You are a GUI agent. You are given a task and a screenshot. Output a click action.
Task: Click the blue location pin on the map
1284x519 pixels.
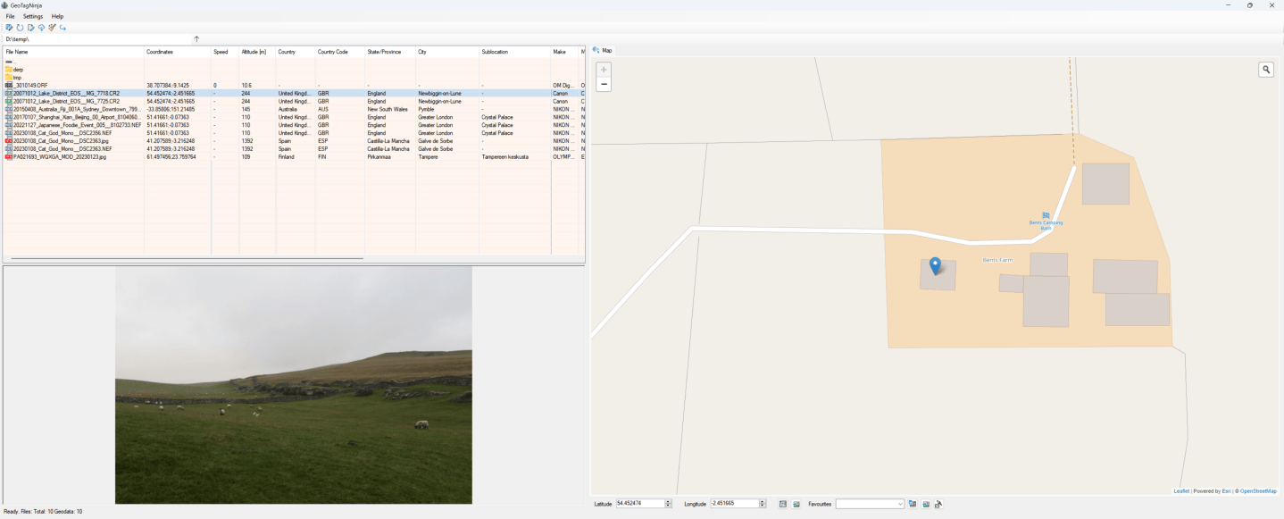point(935,265)
